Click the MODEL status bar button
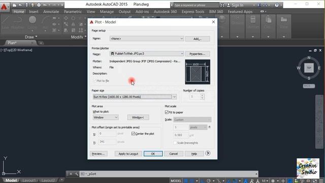Image resolution: width=325 pixels, height=183 pixels. point(176,181)
